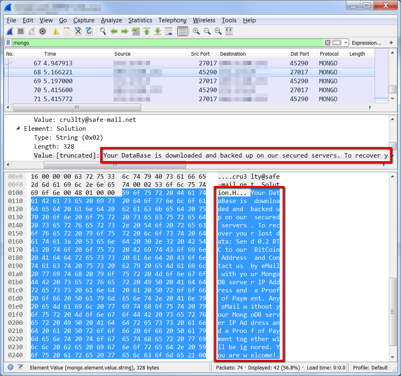Go back to the previous packet
Viewport: 401px width, 376px height.
[x=114, y=32]
